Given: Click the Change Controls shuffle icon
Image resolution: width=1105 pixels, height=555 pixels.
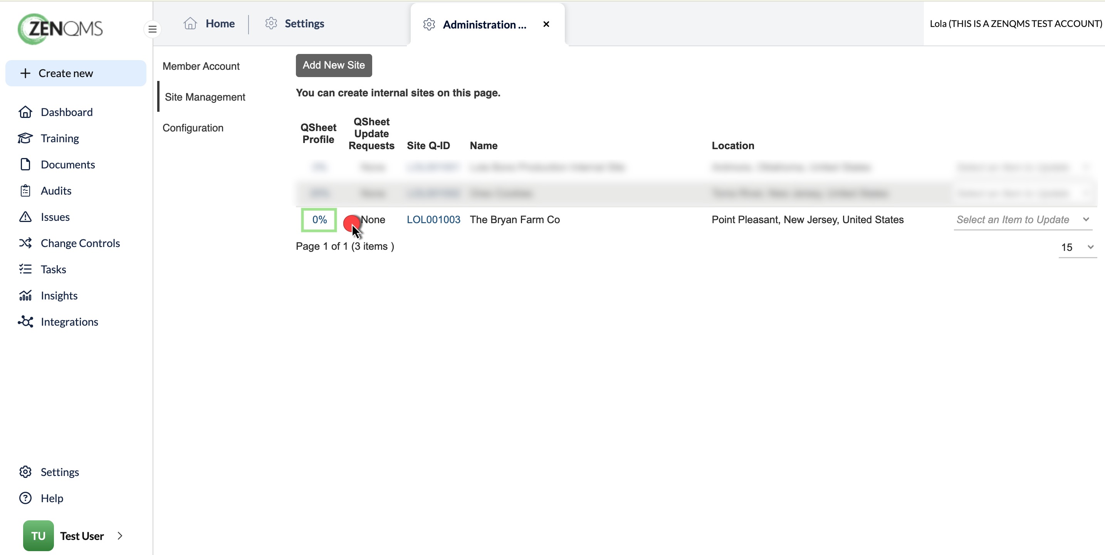Looking at the screenshot, I should 25,243.
